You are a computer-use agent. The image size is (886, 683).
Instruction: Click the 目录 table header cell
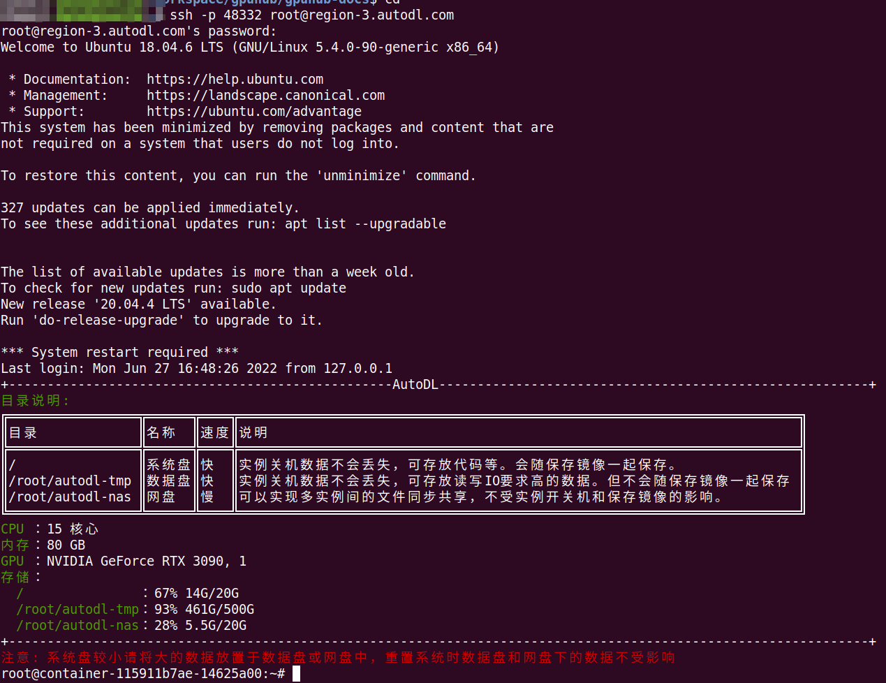tap(73, 433)
